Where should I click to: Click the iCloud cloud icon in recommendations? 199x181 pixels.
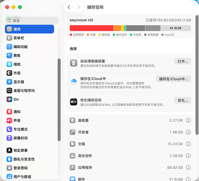(73, 80)
